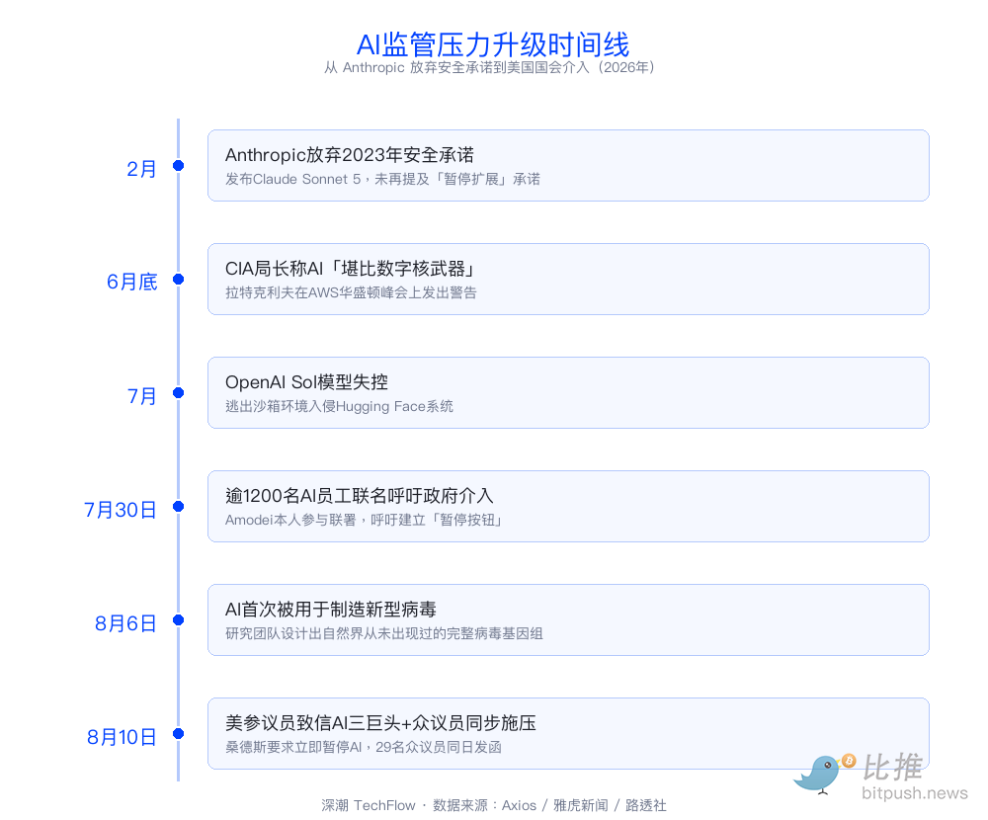The height and width of the screenshot is (820, 988).
Task: Click the timeline dot next to 2月
Action: (x=178, y=166)
